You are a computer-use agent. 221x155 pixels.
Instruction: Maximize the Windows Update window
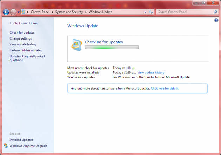[203, 3]
